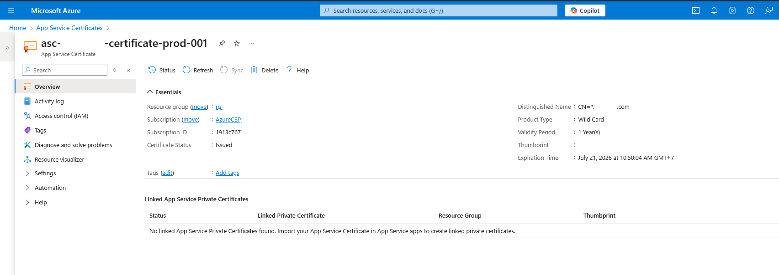
Task: Open the rg resource group link
Action: 219,107
